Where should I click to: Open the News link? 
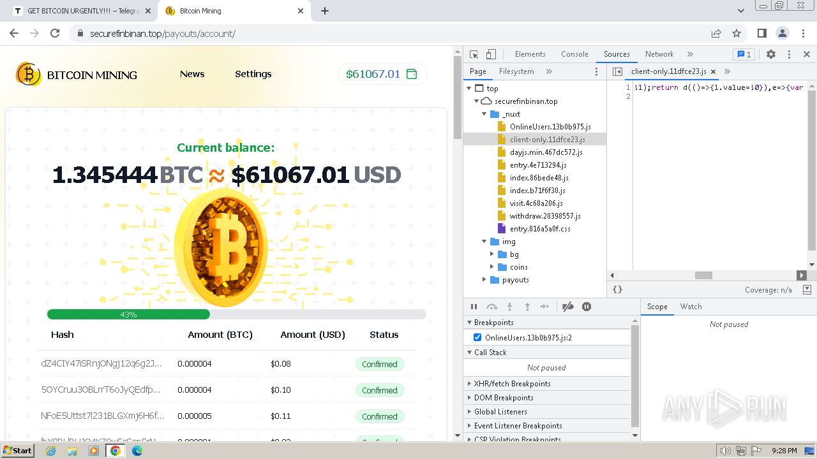tap(192, 74)
